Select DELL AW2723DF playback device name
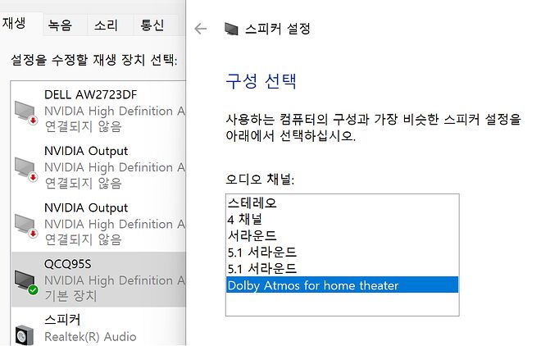 [91, 94]
